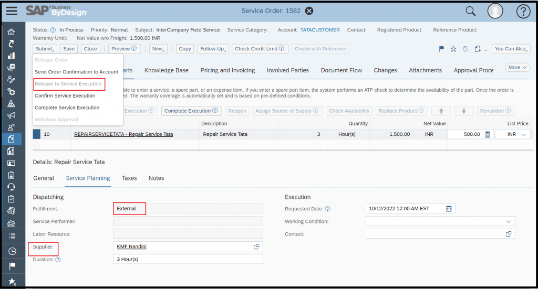Open the New dropdown button
538x289 pixels.
(158, 49)
